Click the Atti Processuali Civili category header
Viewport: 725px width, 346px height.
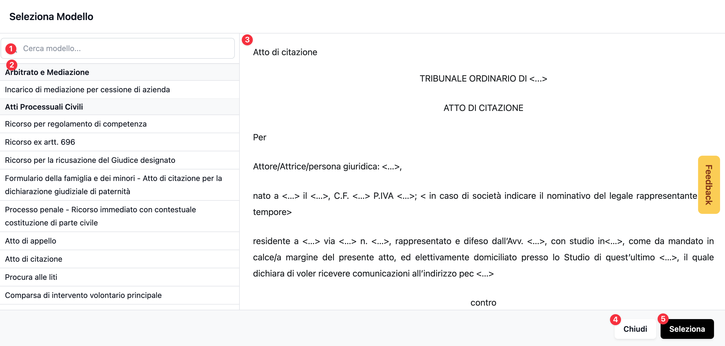(x=44, y=107)
